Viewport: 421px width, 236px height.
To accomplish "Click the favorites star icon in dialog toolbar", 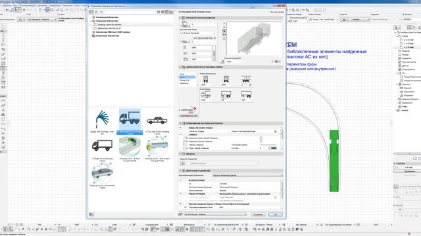I will tap(97, 12).
